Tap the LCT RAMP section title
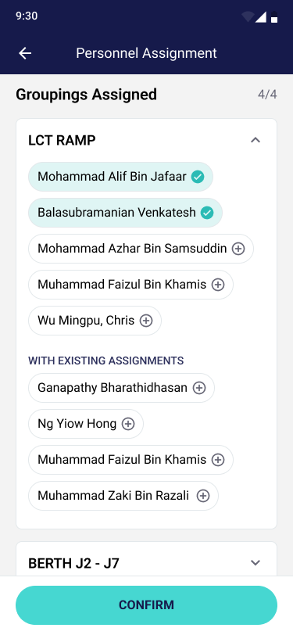Viewport: 293px width, 635px height. pos(62,141)
